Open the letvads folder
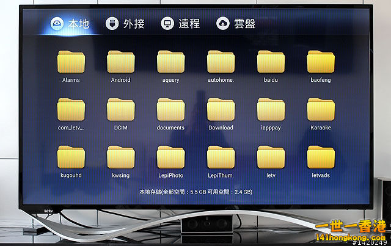Screen dimensions: 391x246 (321, 157)
